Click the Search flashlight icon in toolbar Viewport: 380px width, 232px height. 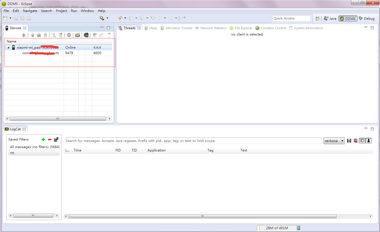click(x=120, y=18)
